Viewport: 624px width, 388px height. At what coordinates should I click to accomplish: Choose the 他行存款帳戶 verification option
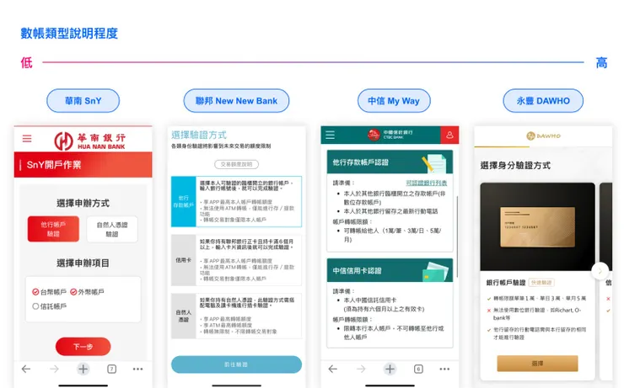point(236,201)
